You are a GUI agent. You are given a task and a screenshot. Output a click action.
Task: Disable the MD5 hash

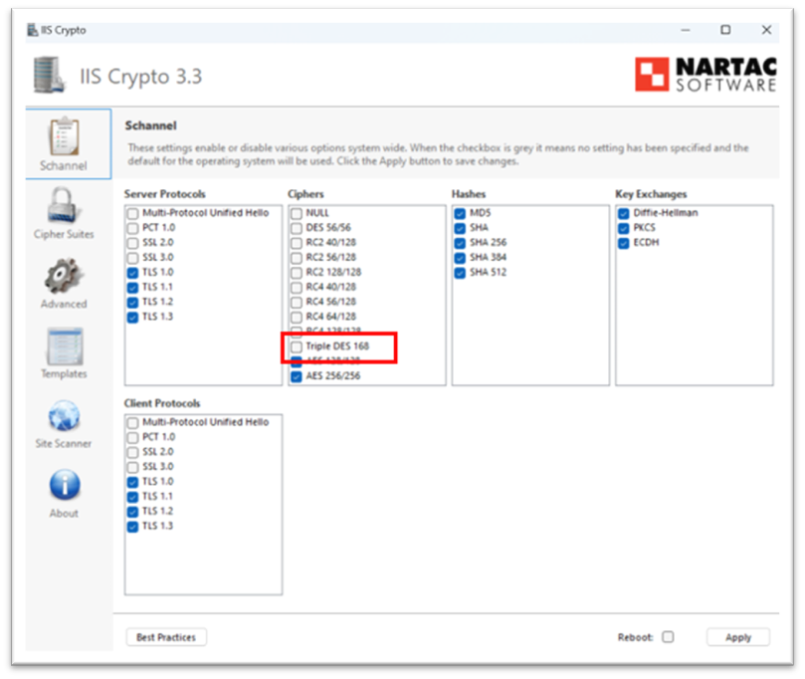[460, 212]
